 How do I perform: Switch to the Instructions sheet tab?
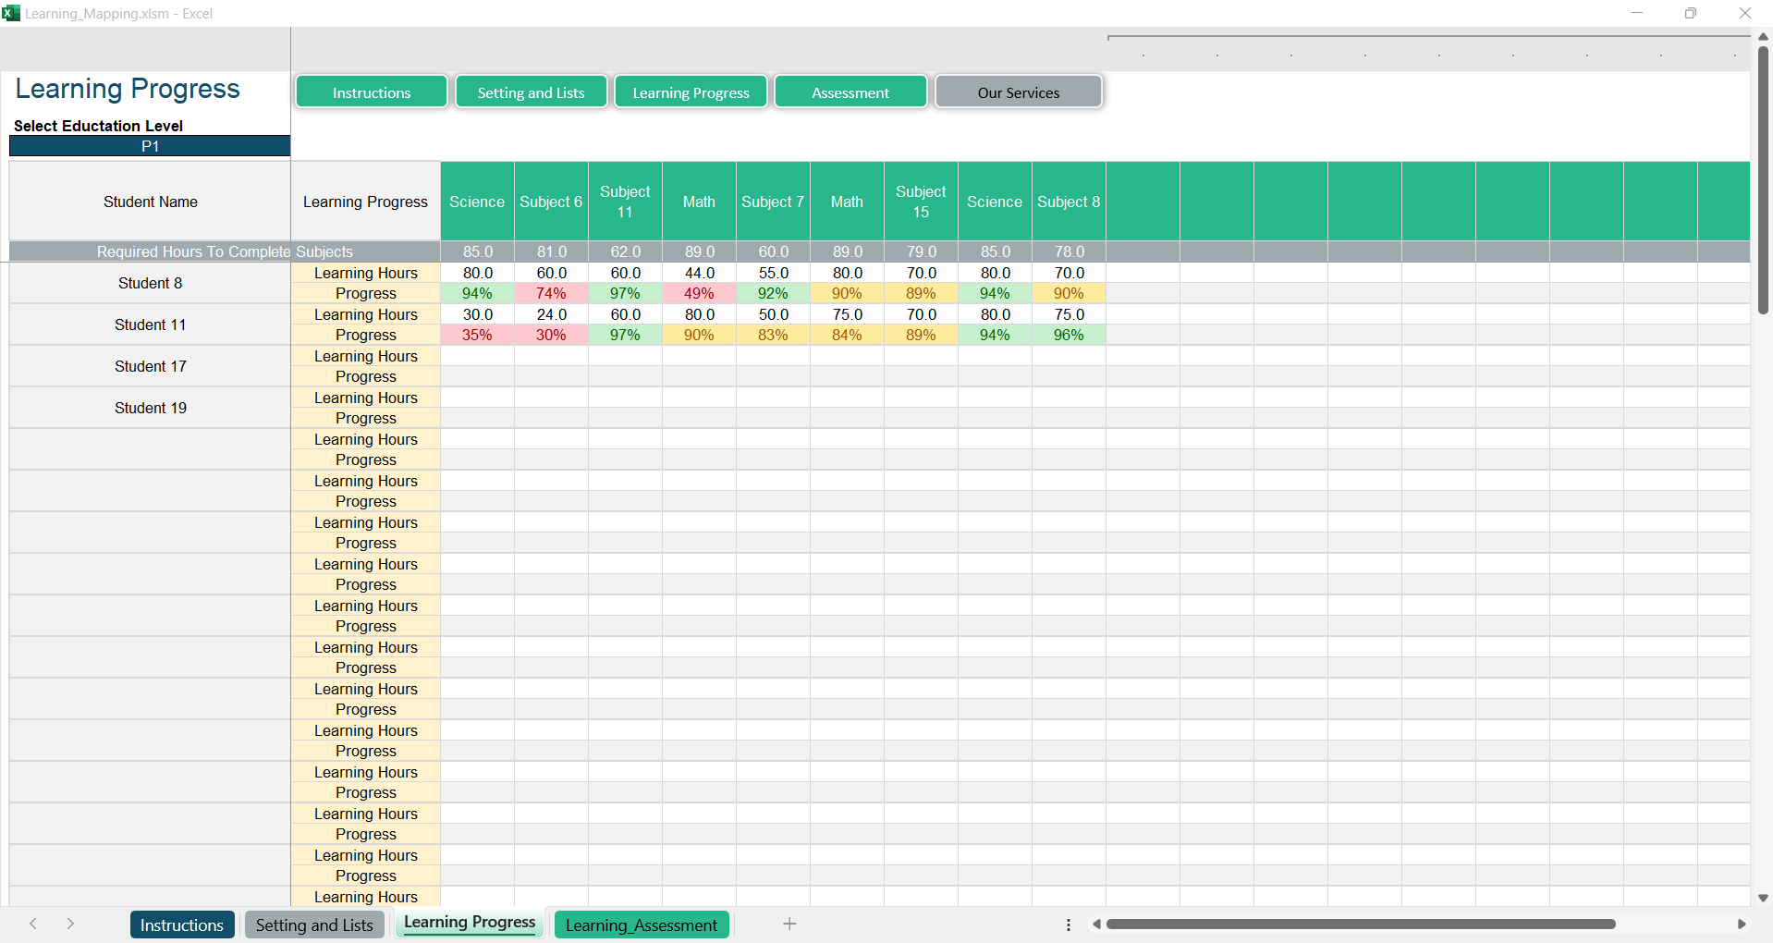181,925
